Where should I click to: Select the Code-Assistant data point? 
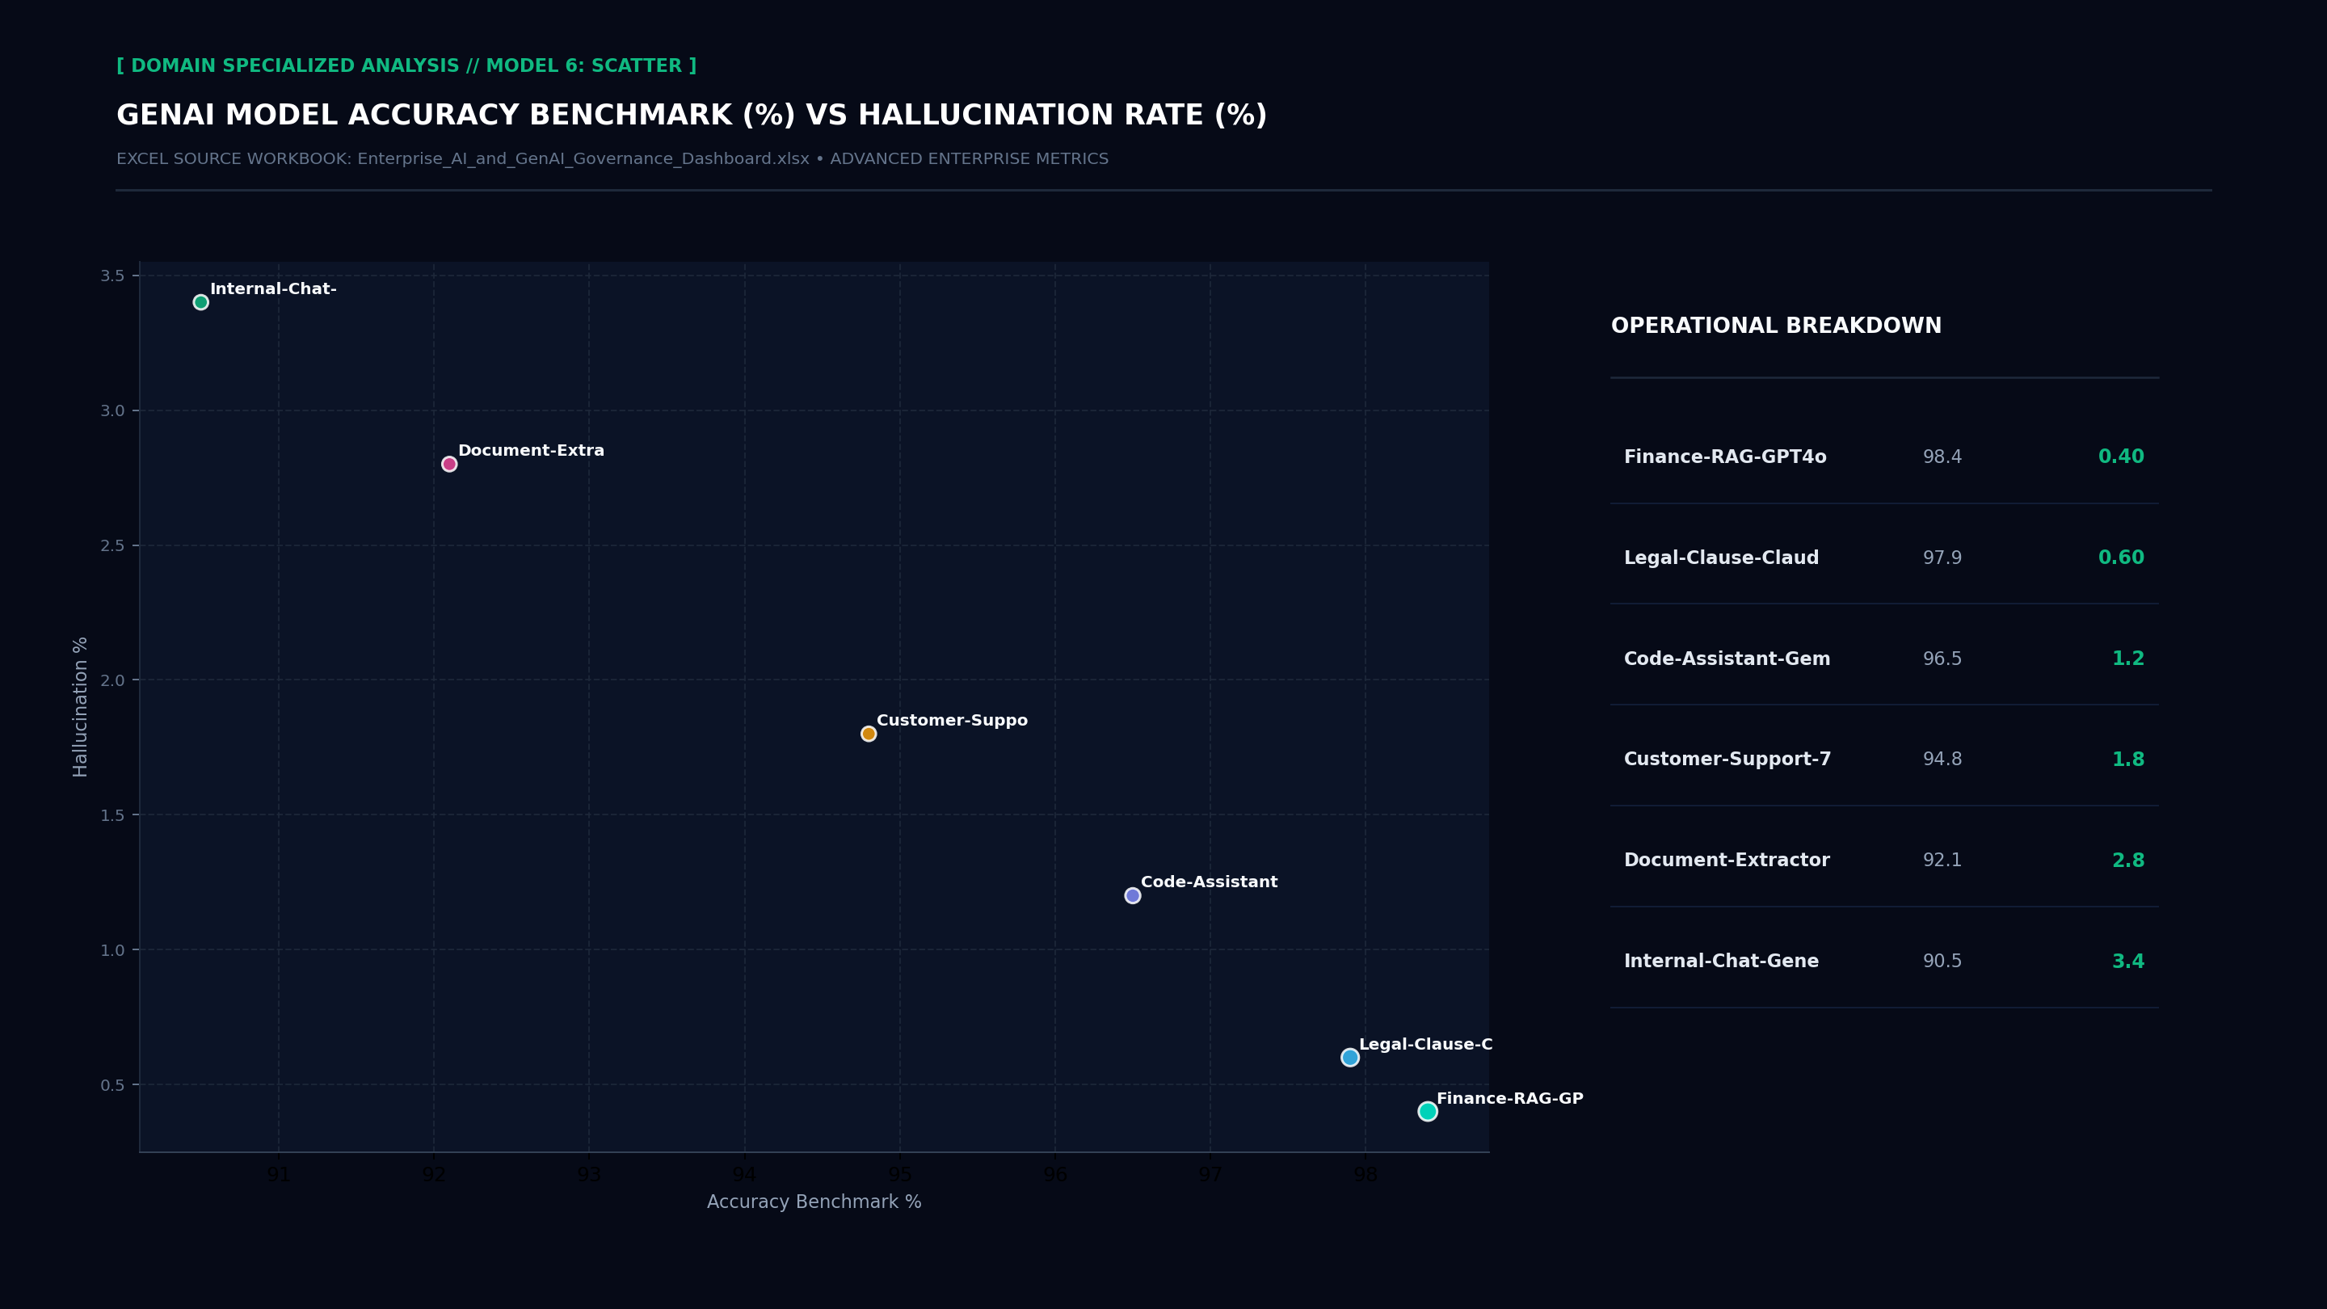click(1132, 895)
